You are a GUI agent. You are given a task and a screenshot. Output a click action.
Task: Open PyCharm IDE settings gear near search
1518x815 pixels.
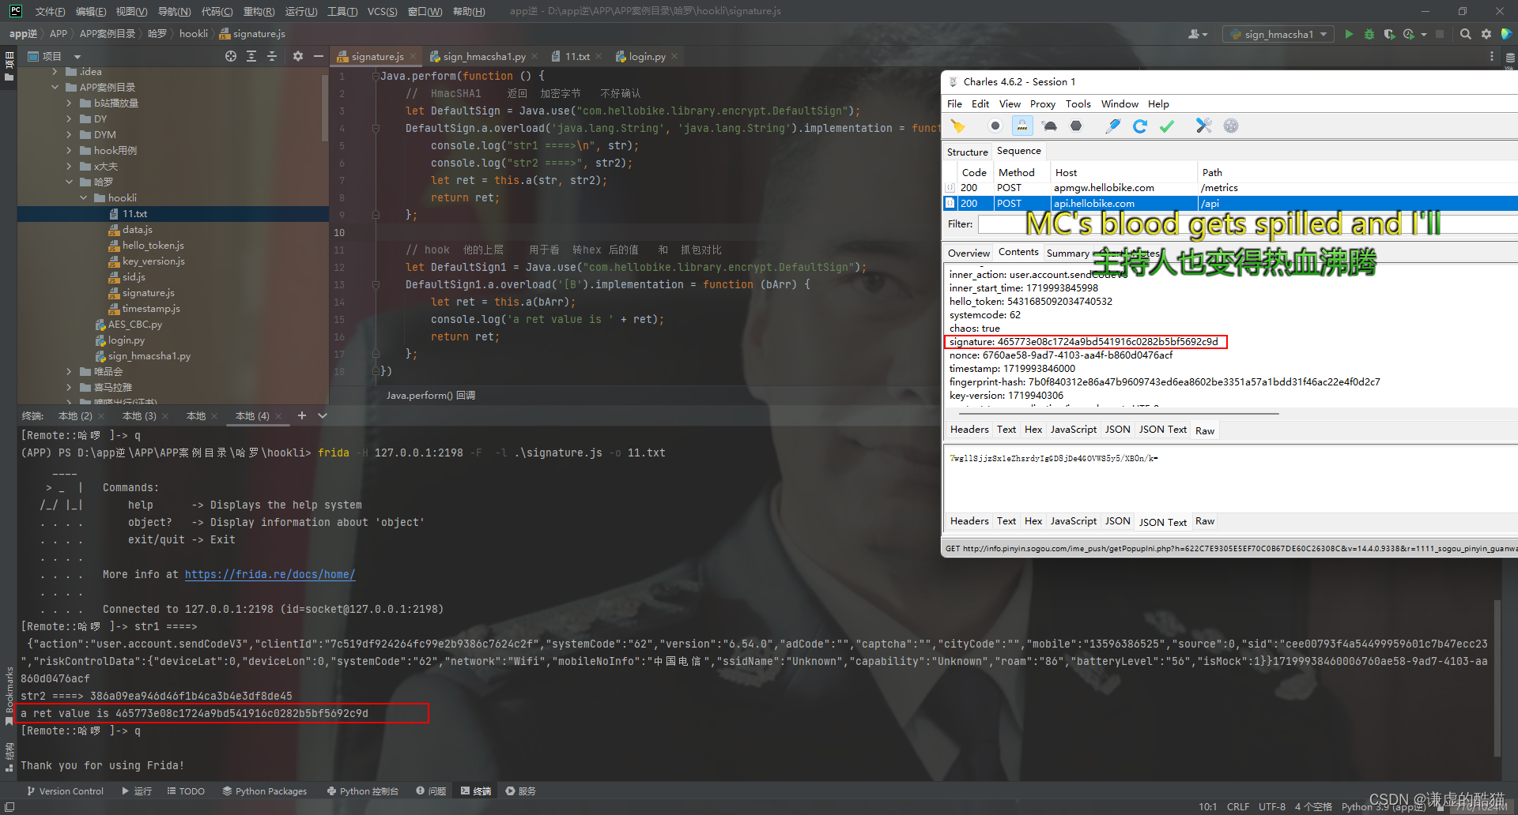(x=1486, y=34)
